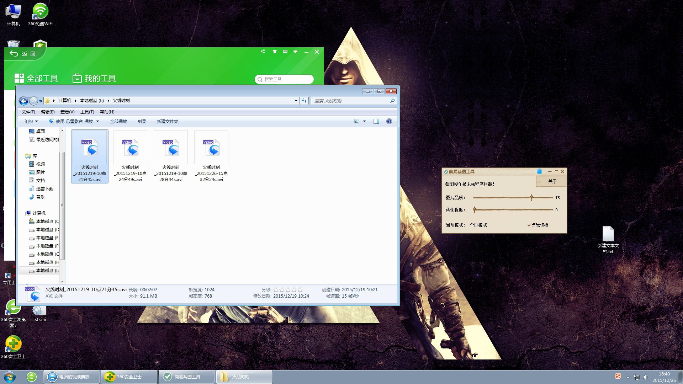Screen dimensions: 683x384
Task: Click the share icon in 360 window
Action: click(263, 52)
